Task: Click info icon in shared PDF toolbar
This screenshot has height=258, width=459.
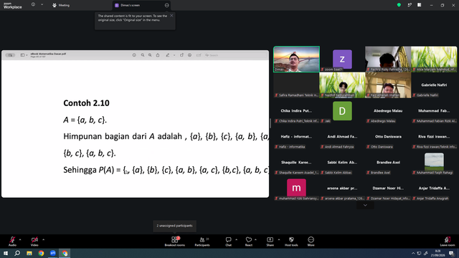Action: (x=134, y=55)
